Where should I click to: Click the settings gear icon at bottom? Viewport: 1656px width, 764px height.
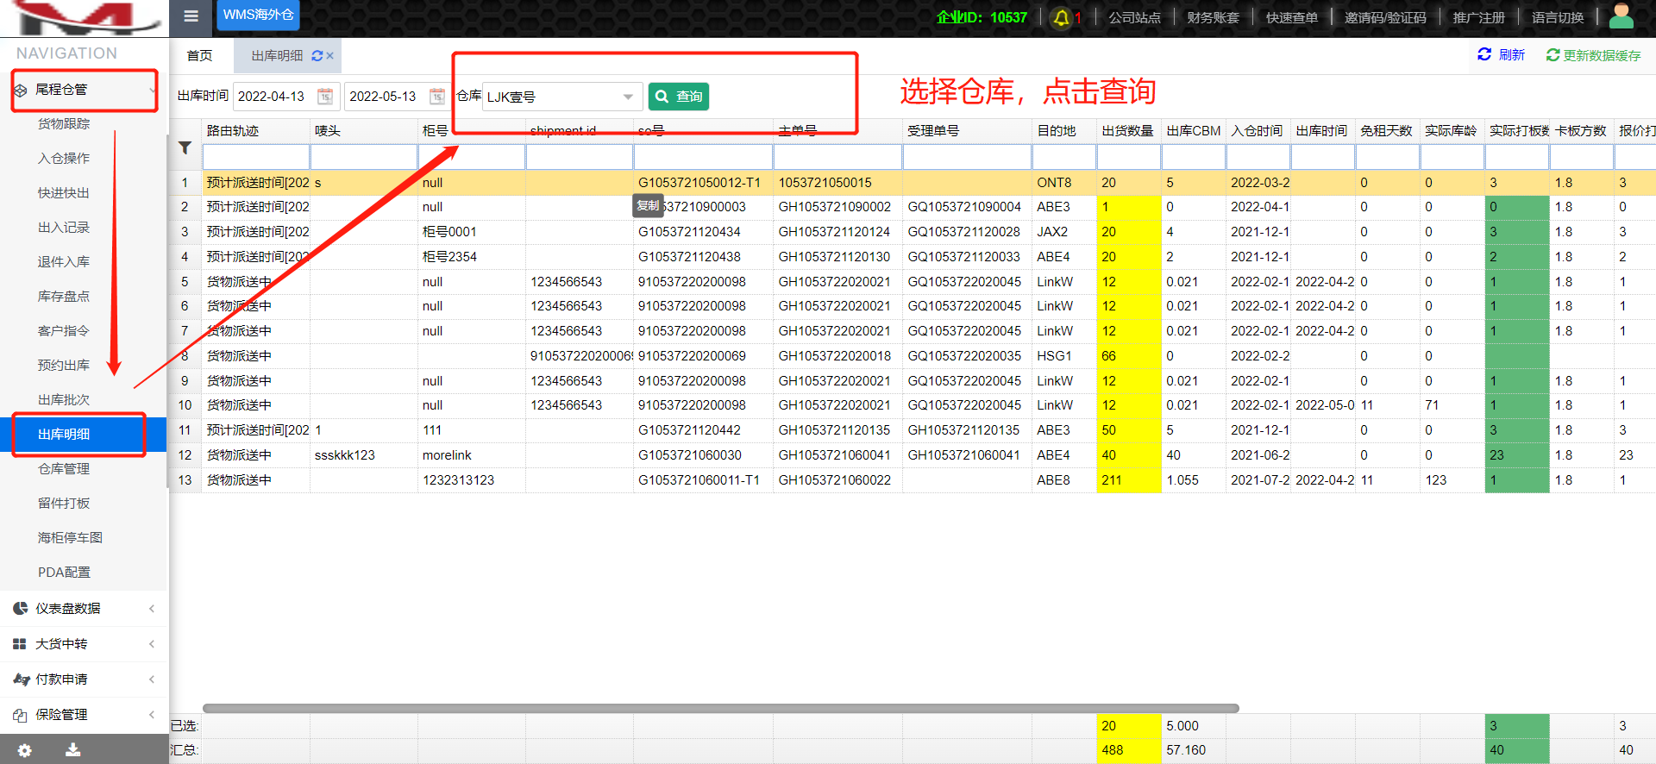click(25, 750)
